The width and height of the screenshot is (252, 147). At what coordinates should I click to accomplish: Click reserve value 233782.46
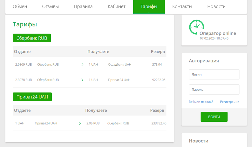pyautogui.click(x=159, y=123)
